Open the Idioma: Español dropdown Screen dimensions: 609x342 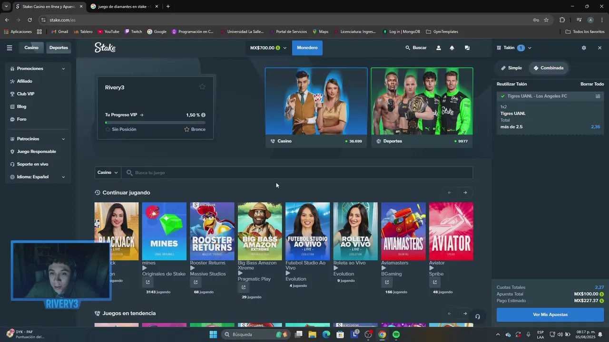point(38,177)
